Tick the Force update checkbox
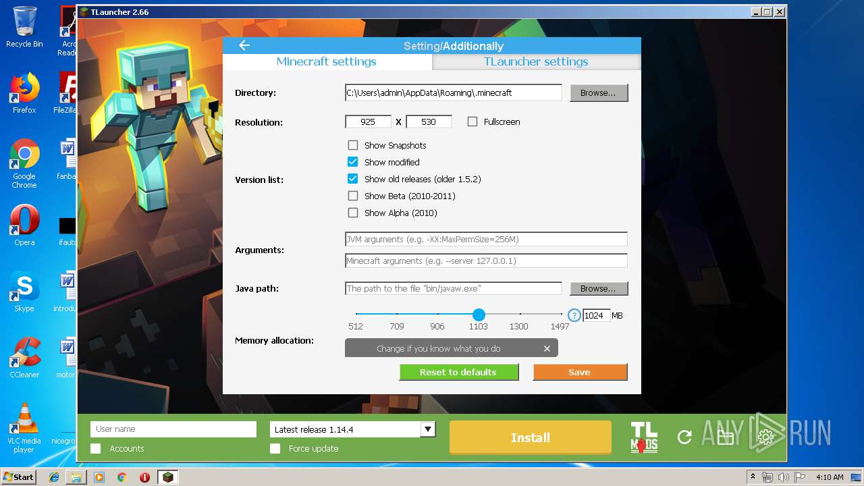The image size is (864, 486). 275,448
